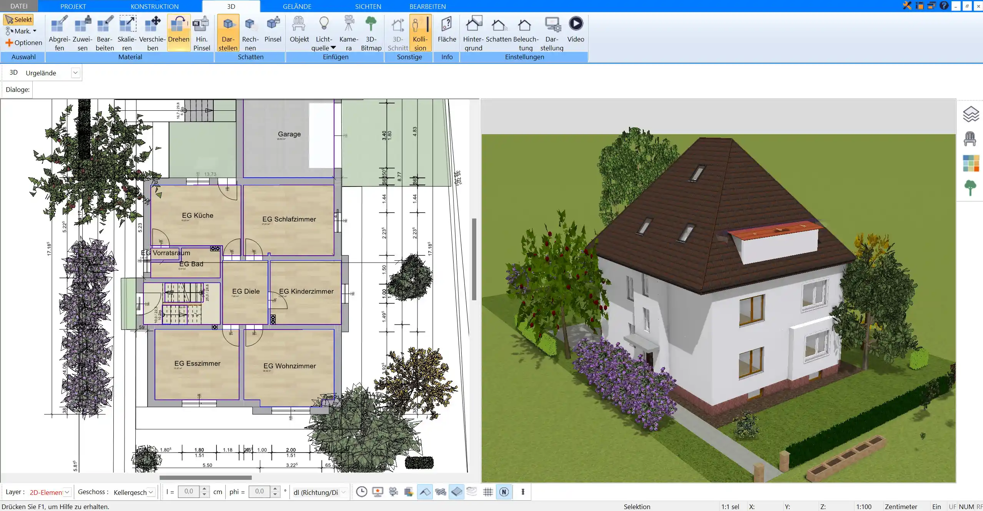This screenshot has height=511, width=983.
Task: Toggle the Selekt selection mode
Action: 19,20
